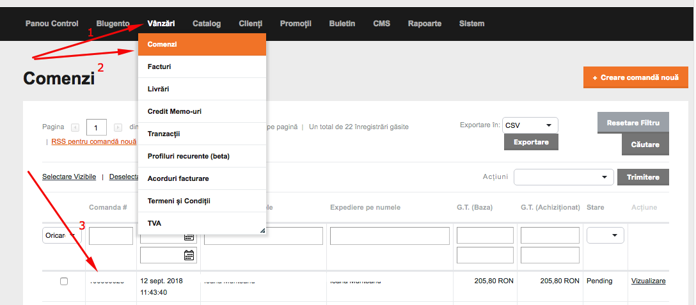Image resolution: width=696 pixels, height=305 pixels.
Task: Open the Stare filter dropdown
Action: coord(605,235)
